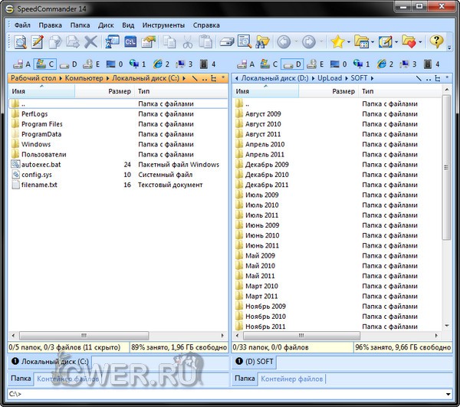Switch to Контейнер файлов tab in right panel

pos(292,379)
